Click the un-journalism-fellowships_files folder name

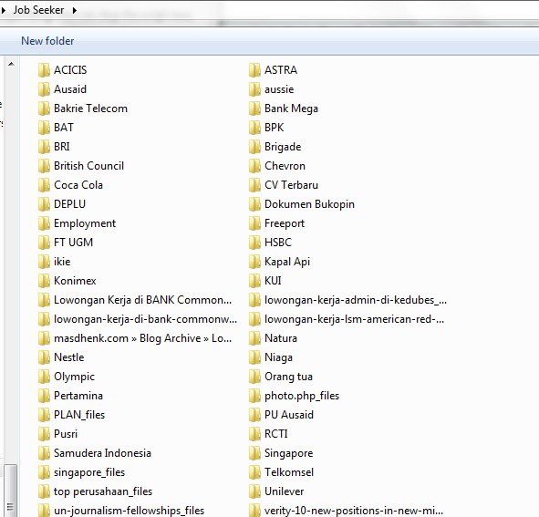click(x=130, y=511)
